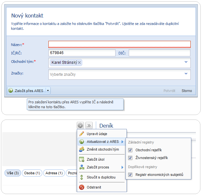The image size is (202, 195).
Task: Click into the Název input field
Action: click(x=119, y=44)
